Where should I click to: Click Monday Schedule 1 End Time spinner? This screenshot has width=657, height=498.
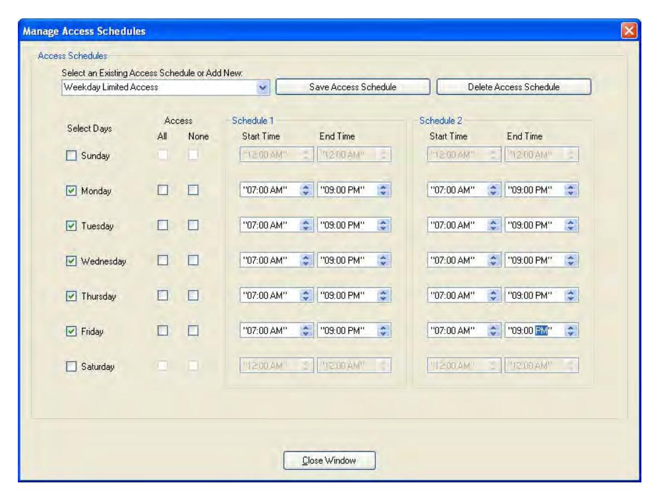click(383, 190)
